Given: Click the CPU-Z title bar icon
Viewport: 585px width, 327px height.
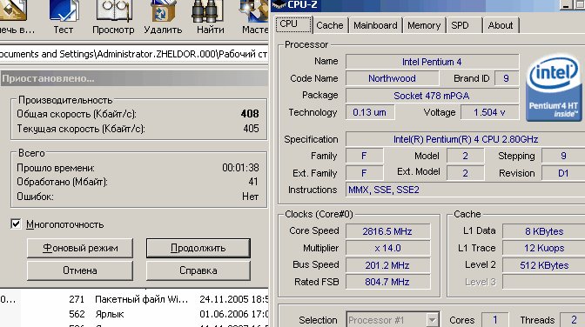Looking at the screenshot, I should (x=279, y=4).
